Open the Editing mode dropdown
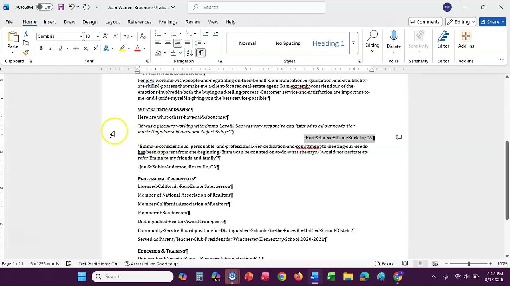This screenshot has width=510, height=286. 461,22
